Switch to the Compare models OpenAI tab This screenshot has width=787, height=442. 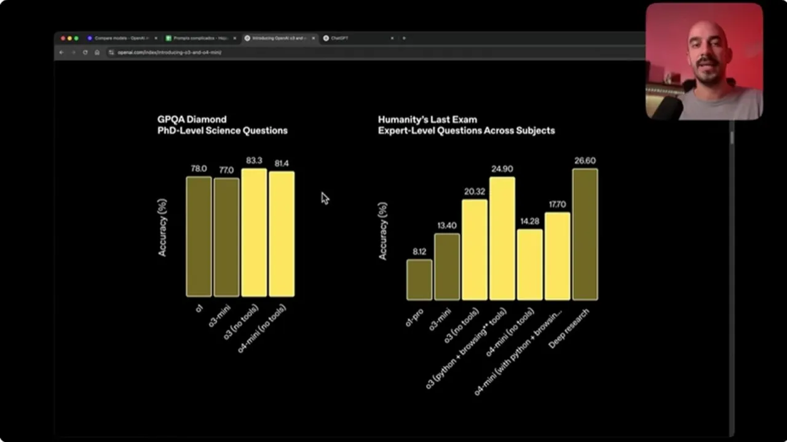pos(122,38)
